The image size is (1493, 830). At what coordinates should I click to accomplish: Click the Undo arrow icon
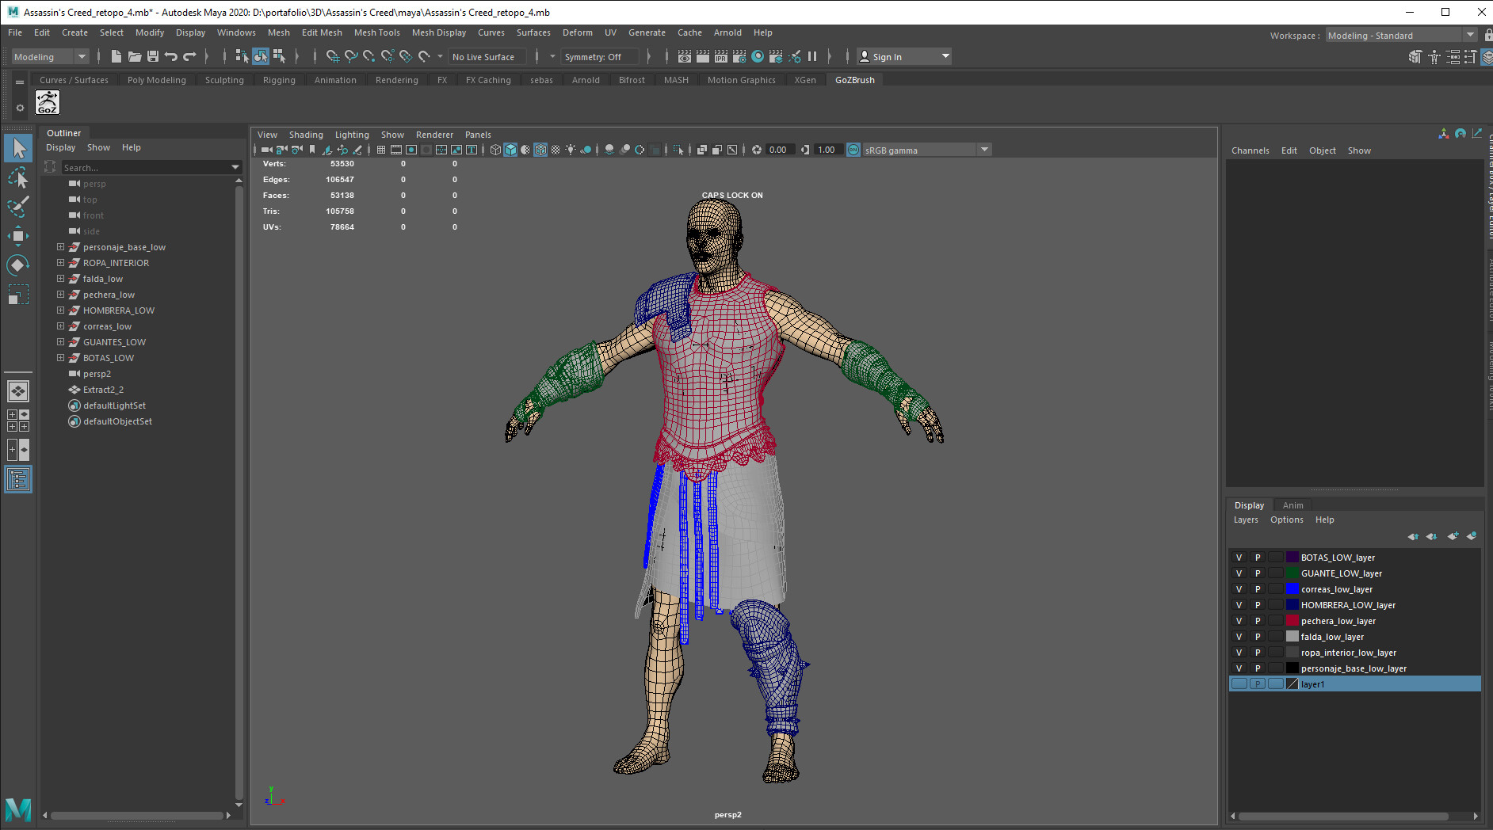point(171,56)
